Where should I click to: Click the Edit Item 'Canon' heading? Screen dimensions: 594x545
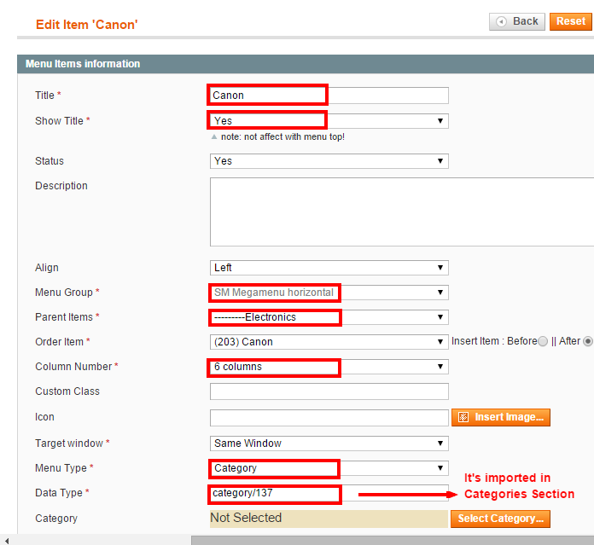tap(87, 25)
